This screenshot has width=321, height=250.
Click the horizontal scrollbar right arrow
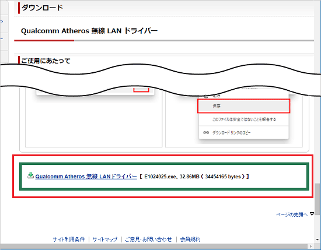tap(311, 246)
